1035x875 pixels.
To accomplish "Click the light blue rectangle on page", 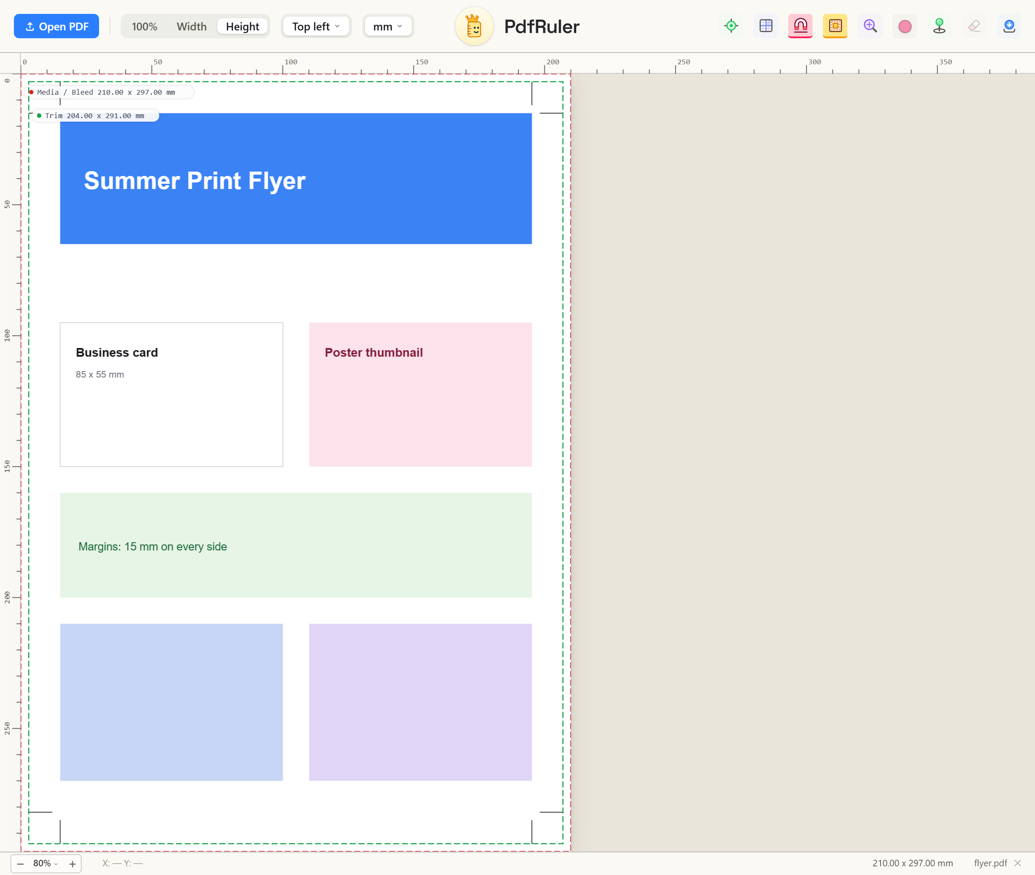I will 172,702.
